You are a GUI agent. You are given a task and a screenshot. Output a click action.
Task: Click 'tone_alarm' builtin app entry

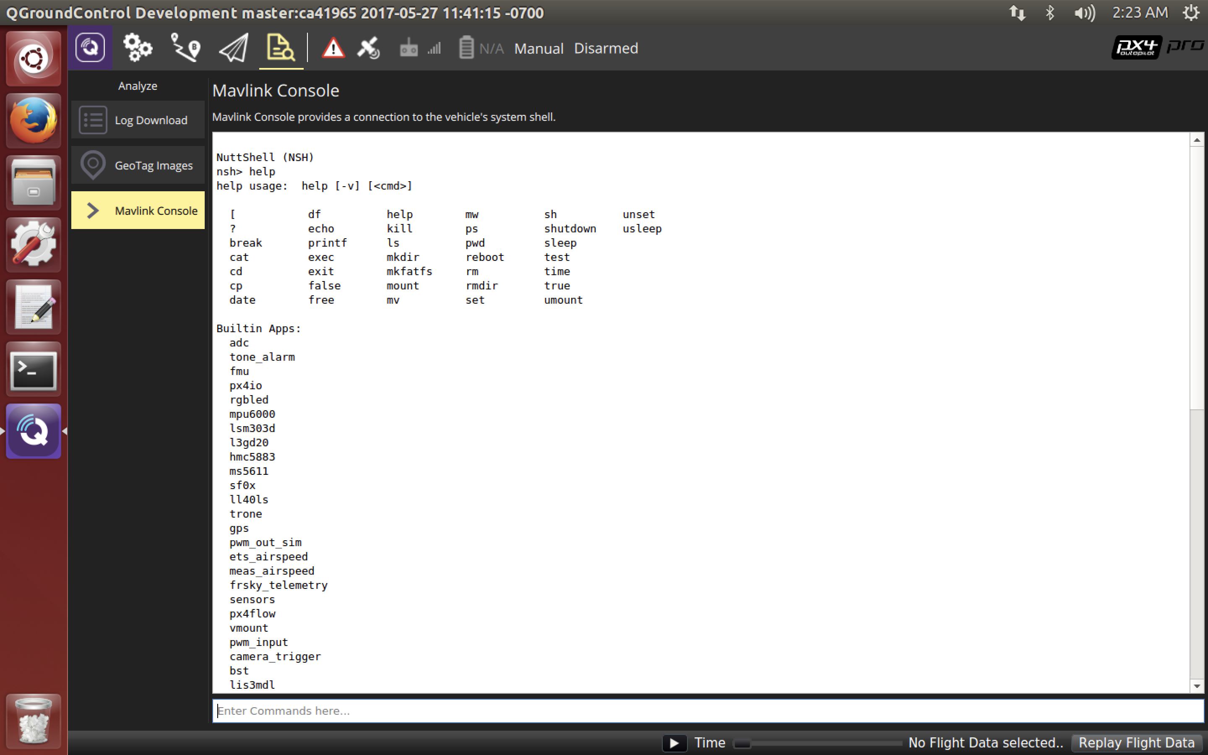coord(262,357)
